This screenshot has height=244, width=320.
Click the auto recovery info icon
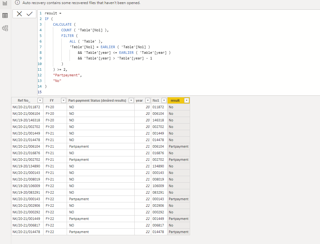(x=18, y=3)
